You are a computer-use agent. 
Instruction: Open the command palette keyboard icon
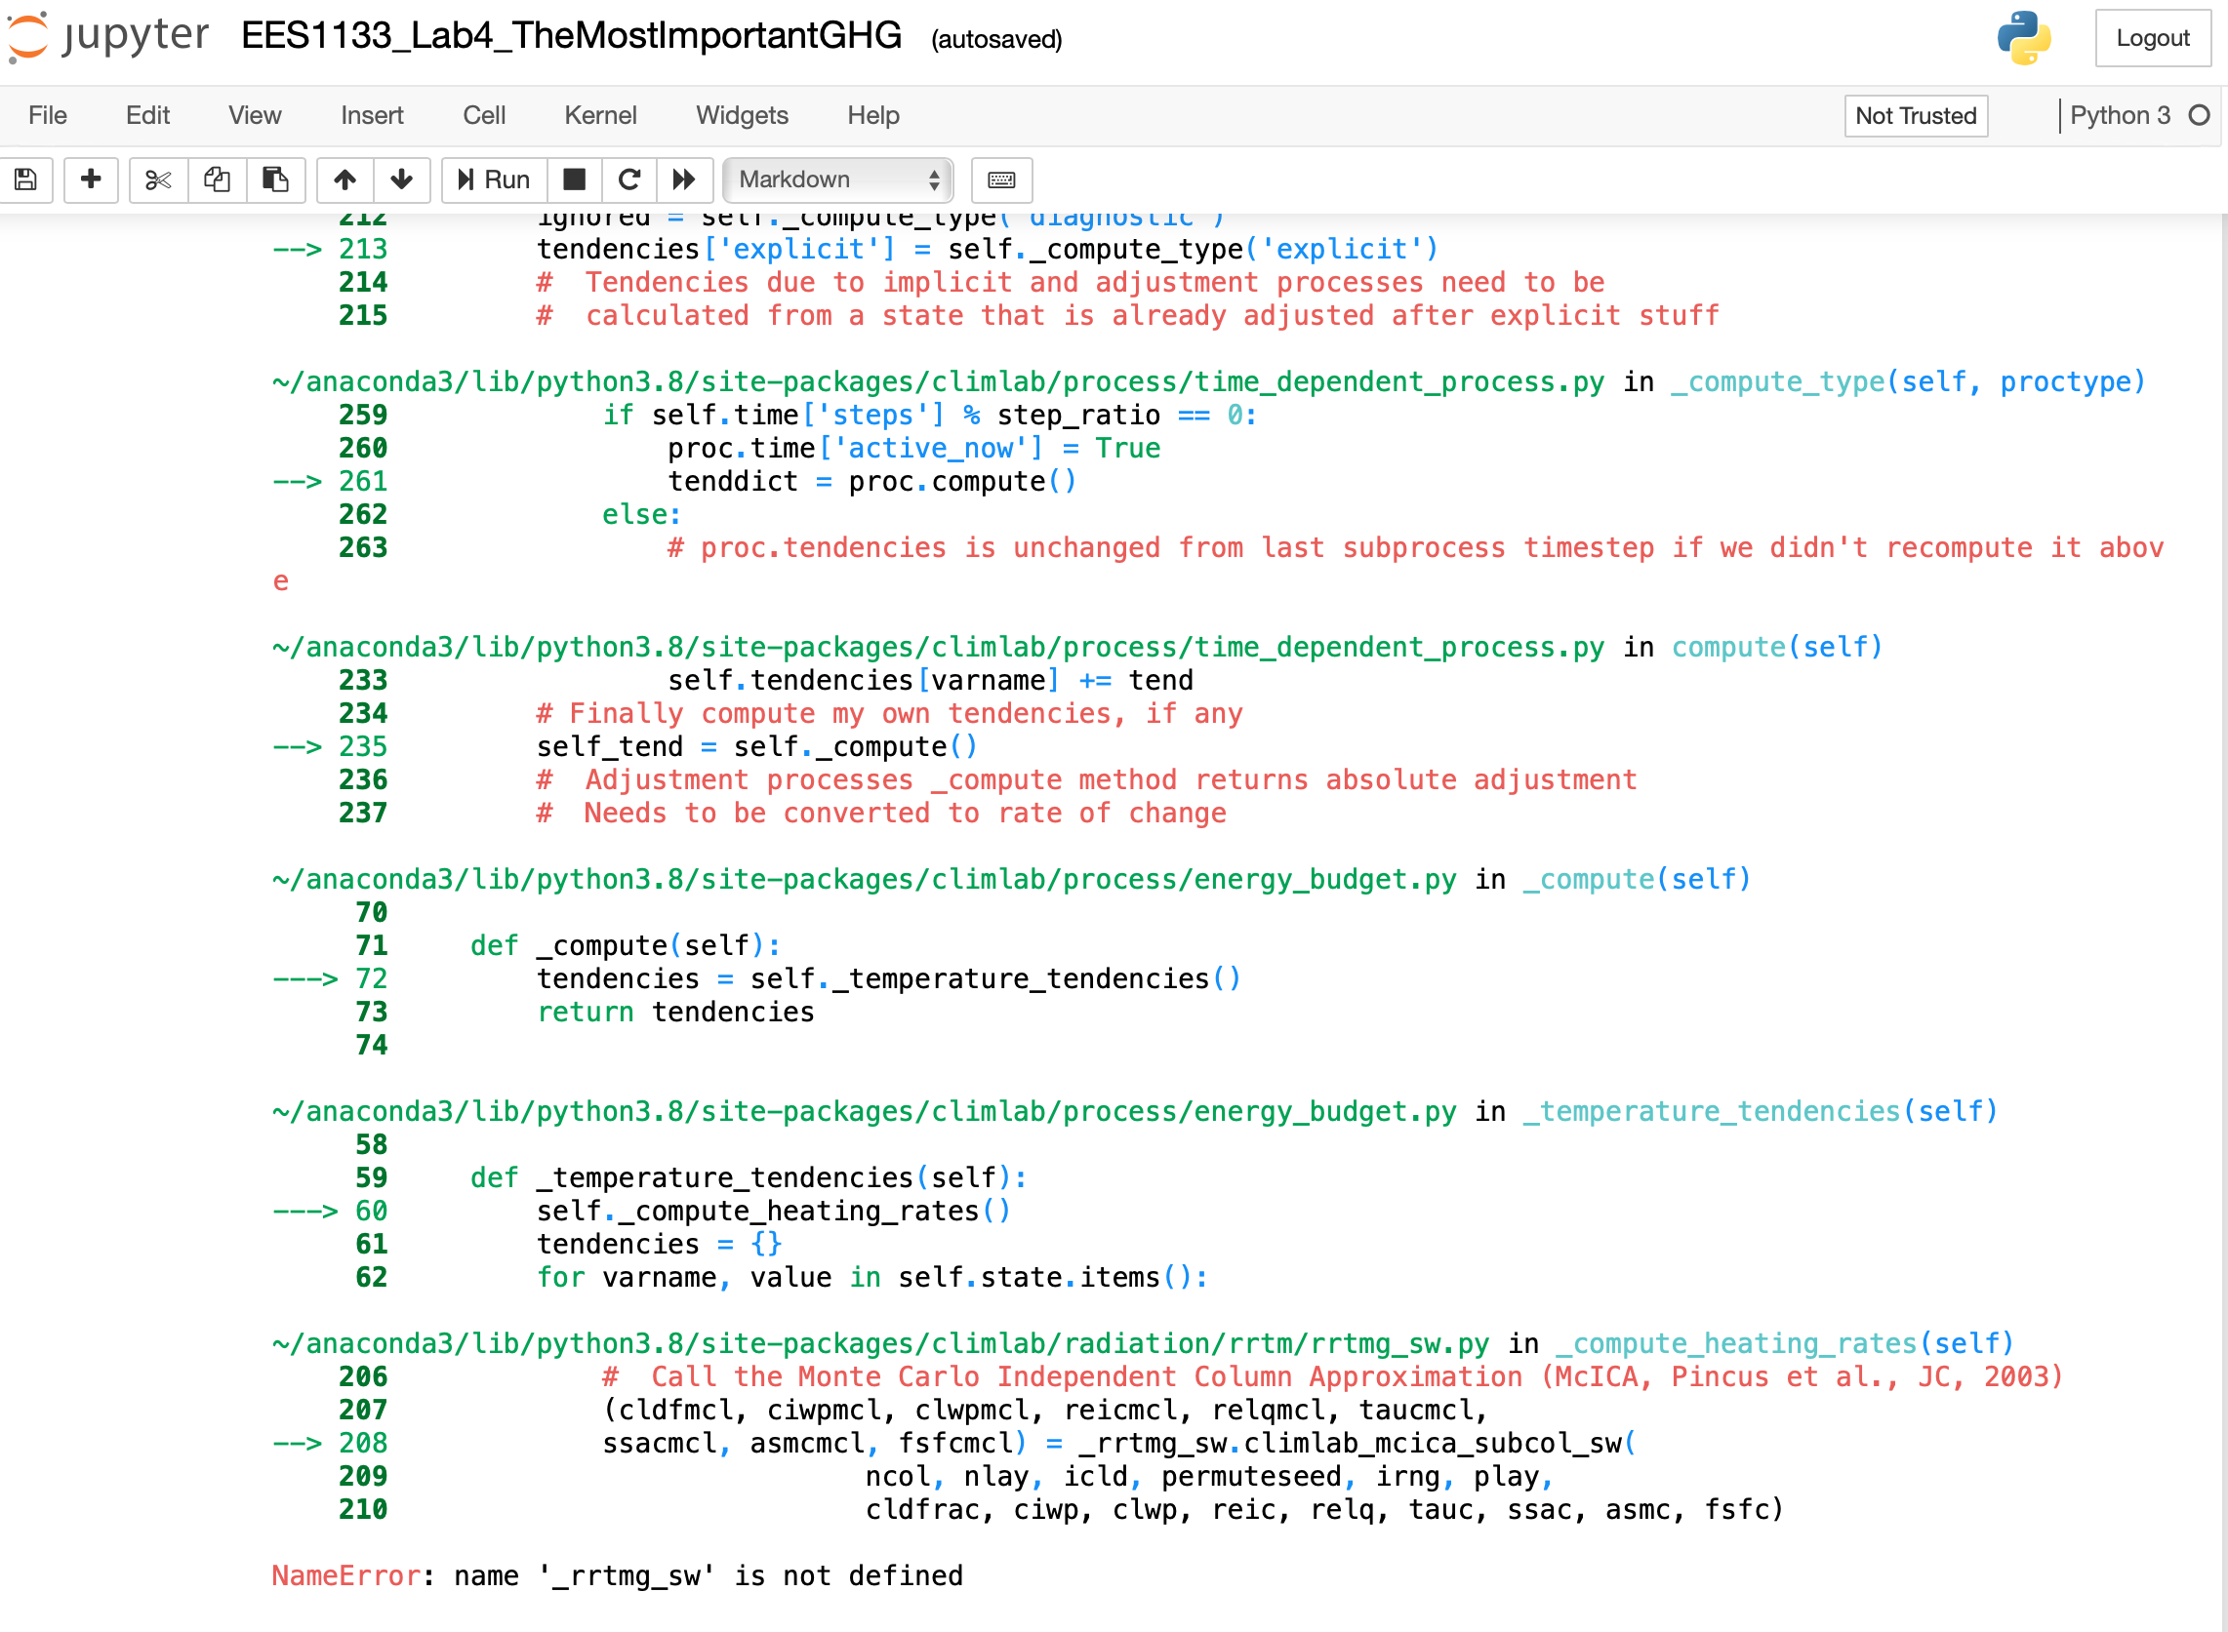pyautogui.click(x=1002, y=180)
